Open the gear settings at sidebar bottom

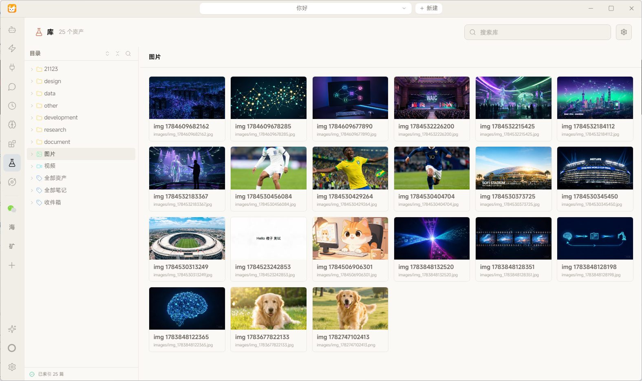[x=12, y=367]
